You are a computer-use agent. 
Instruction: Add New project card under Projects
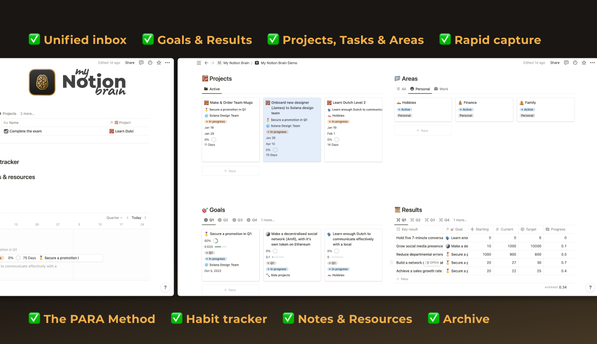[230, 171]
